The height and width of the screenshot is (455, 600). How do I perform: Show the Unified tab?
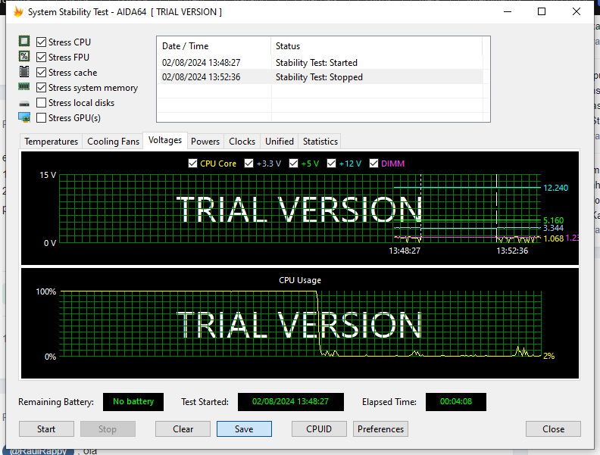tap(280, 142)
